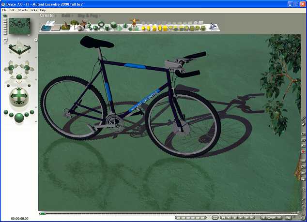Viewport: 307px width, 222px height.
Task: Open the trackball options triangle
Action: point(36,107)
